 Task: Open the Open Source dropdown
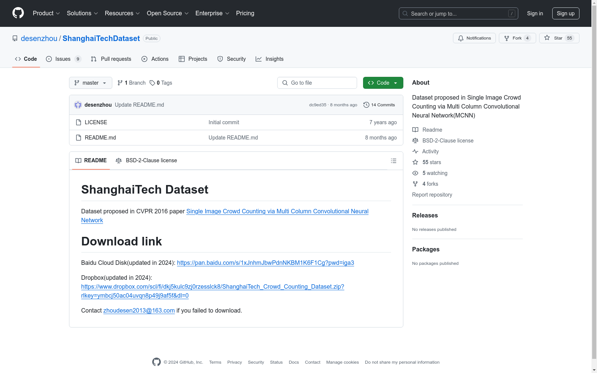pyautogui.click(x=168, y=13)
